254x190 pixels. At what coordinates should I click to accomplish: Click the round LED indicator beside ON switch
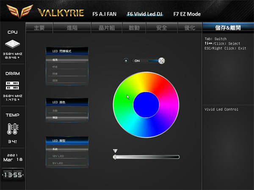click(x=126, y=61)
